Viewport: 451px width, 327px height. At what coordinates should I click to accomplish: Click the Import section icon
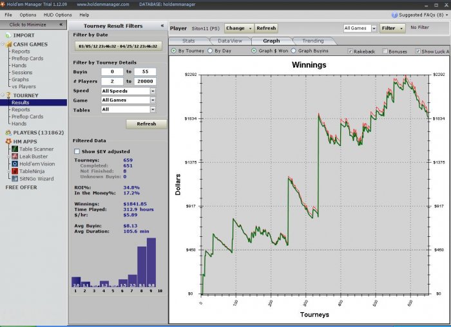pos(8,35)
